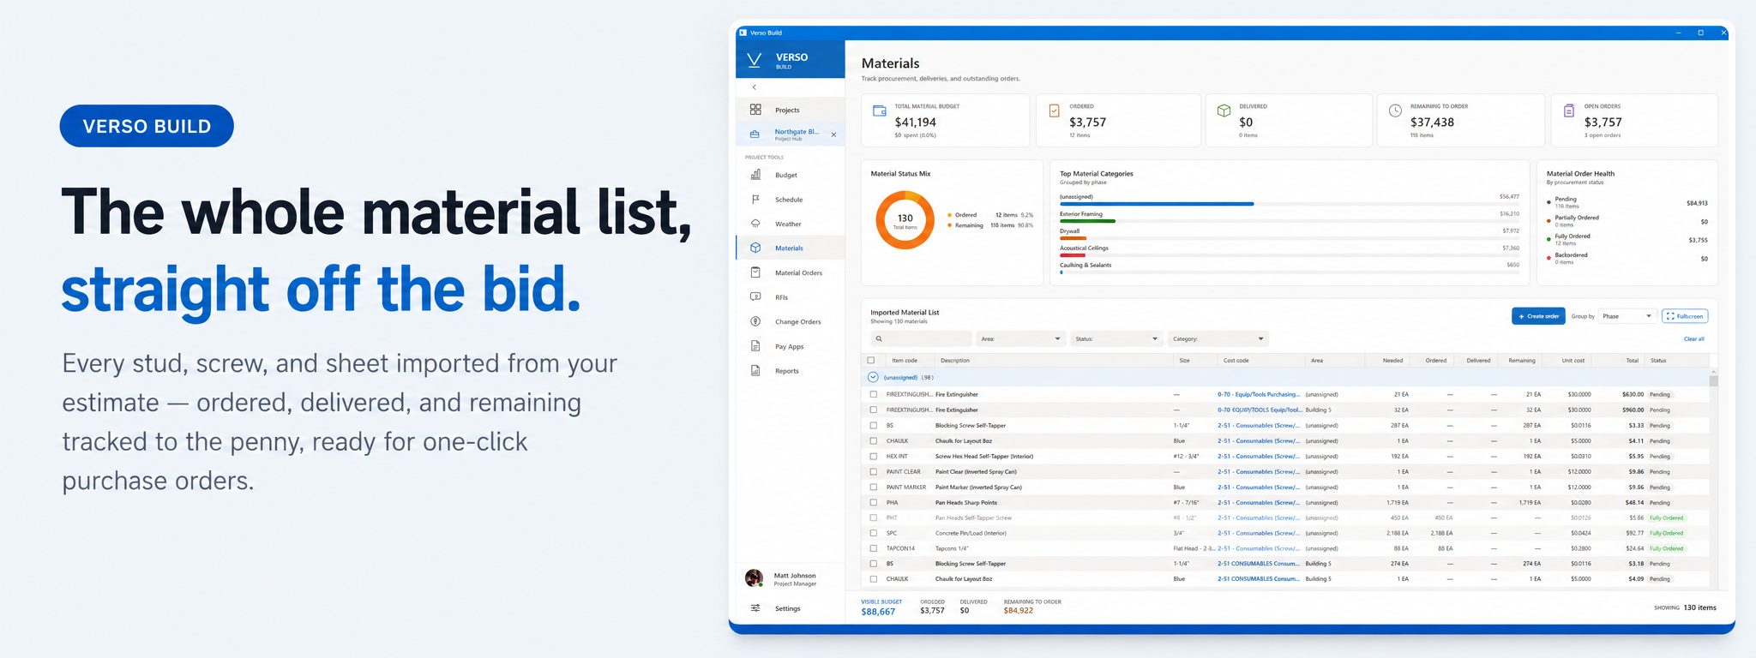
Task: Click the Drywall orange progress bar
Action: click(x=1073, y=238)
